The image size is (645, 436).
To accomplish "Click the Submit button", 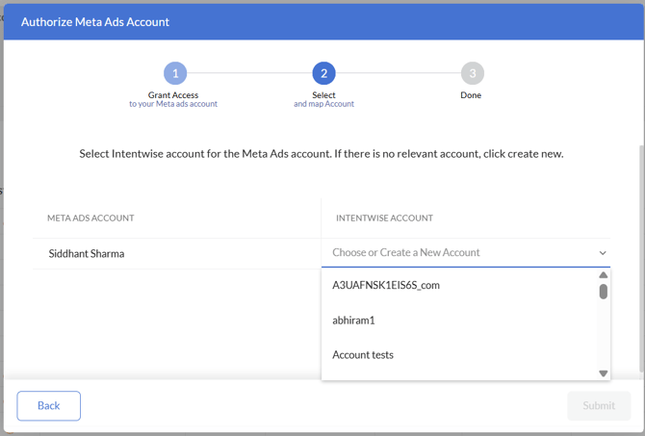I will tap(599, 406).
